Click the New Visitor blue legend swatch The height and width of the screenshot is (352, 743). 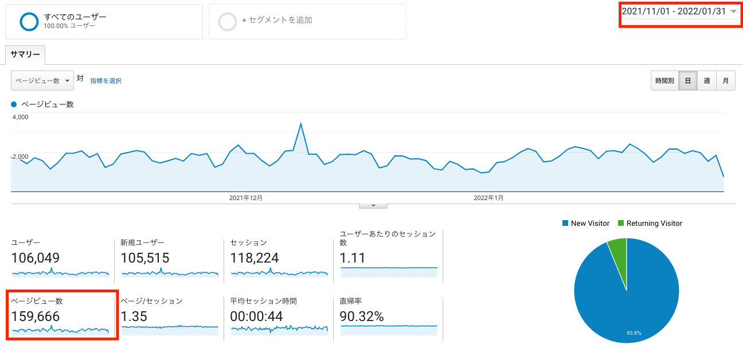565,223
